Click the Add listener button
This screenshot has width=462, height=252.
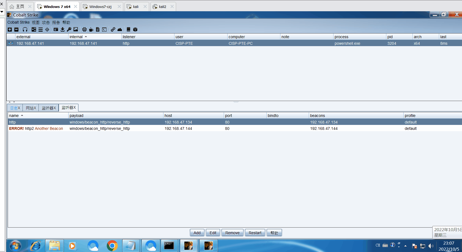(197, 233)
